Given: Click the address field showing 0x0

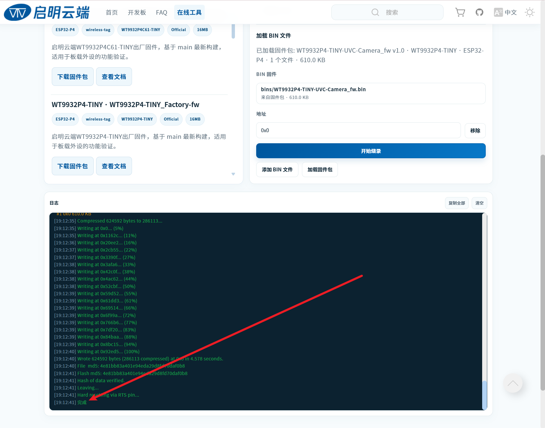Looking at the screenshot, I should click(358, 130).
